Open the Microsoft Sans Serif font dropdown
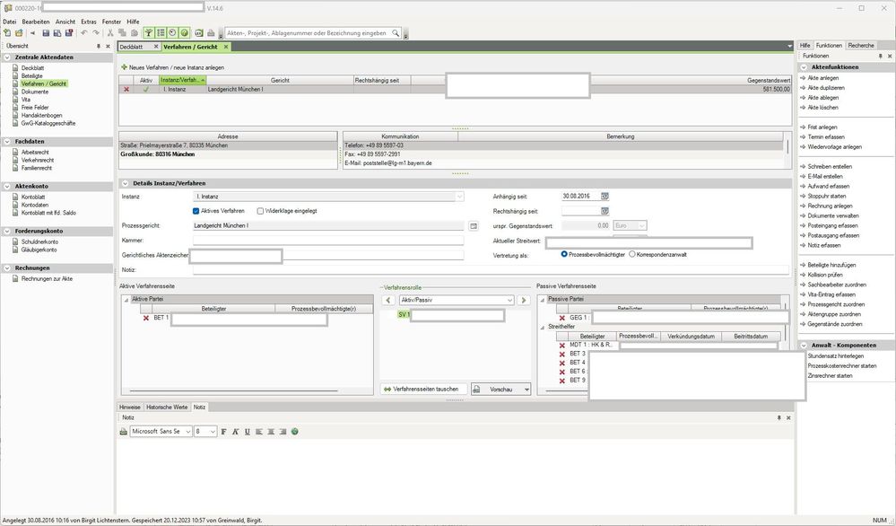Viewport: 896px width, 526px height. coord(188,432)
